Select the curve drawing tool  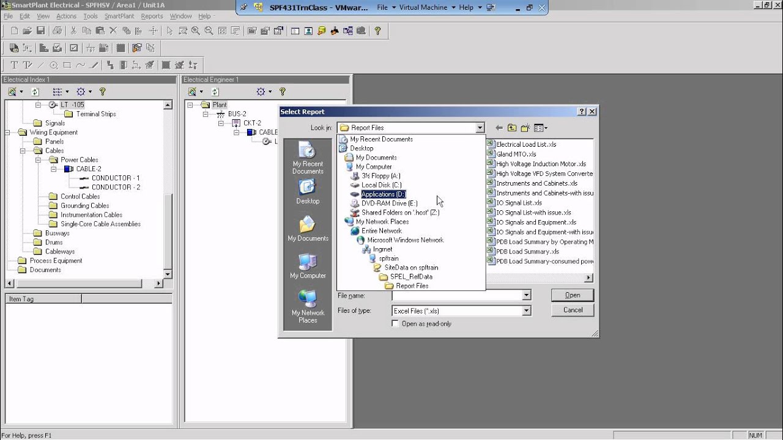80,65
